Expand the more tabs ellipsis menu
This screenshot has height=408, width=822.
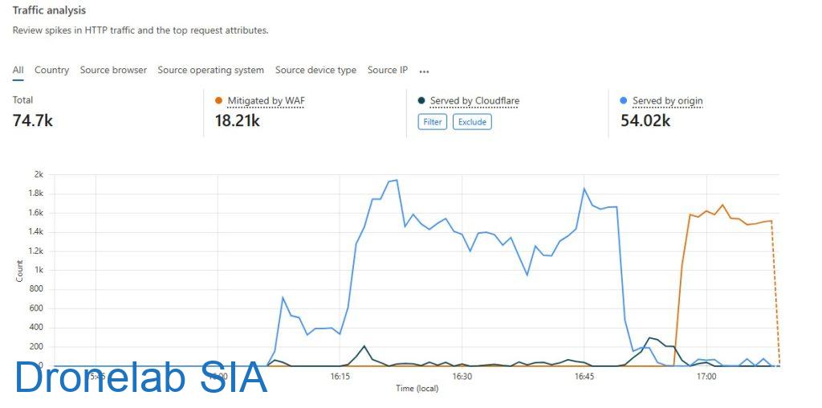pos(424,71)
